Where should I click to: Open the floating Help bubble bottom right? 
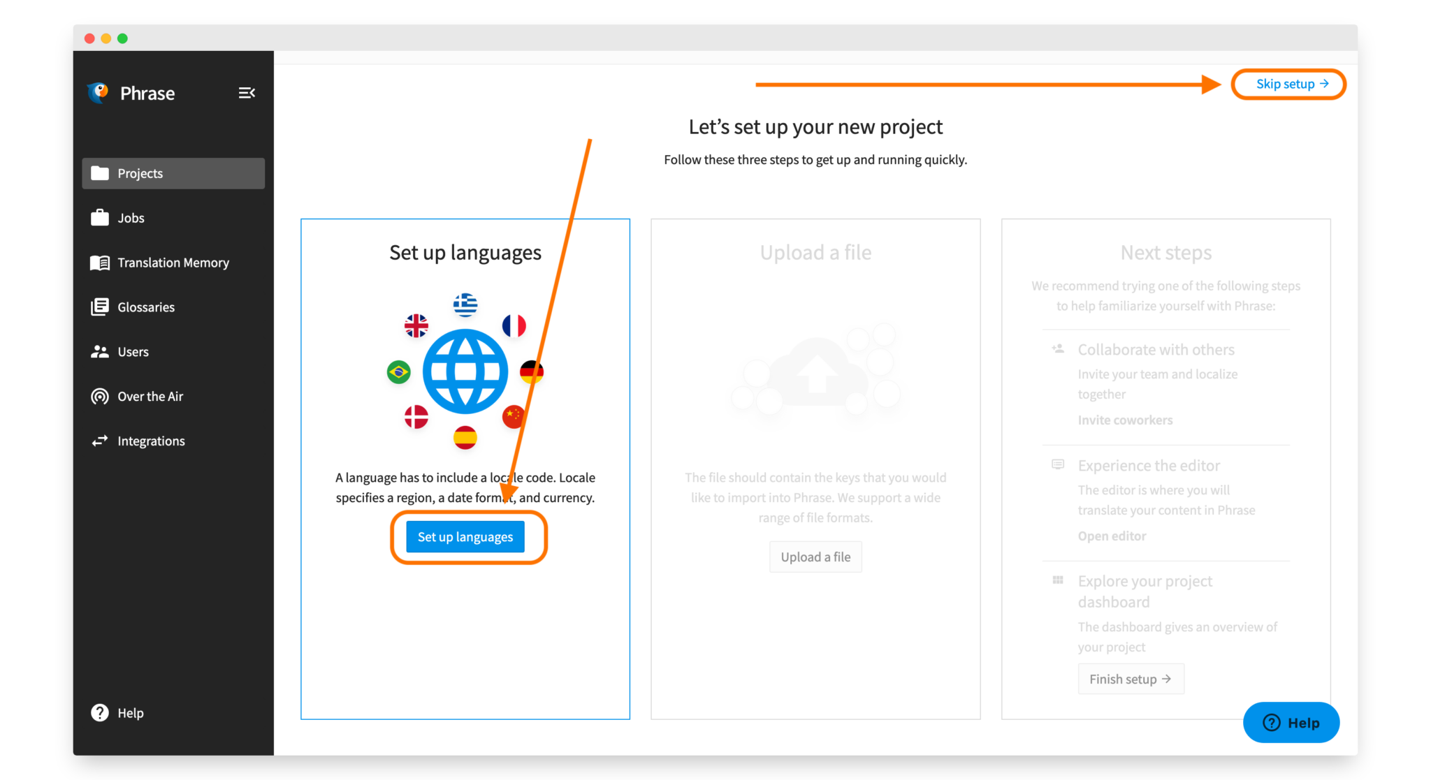[x=1291, y=722]
